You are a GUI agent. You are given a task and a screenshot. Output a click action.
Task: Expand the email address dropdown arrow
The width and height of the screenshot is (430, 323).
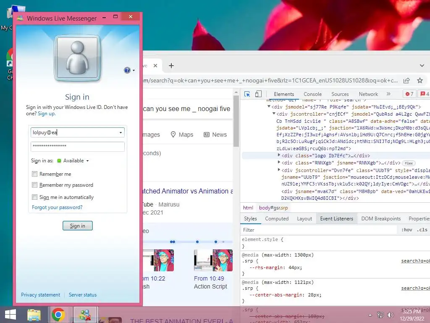(121, 132)
